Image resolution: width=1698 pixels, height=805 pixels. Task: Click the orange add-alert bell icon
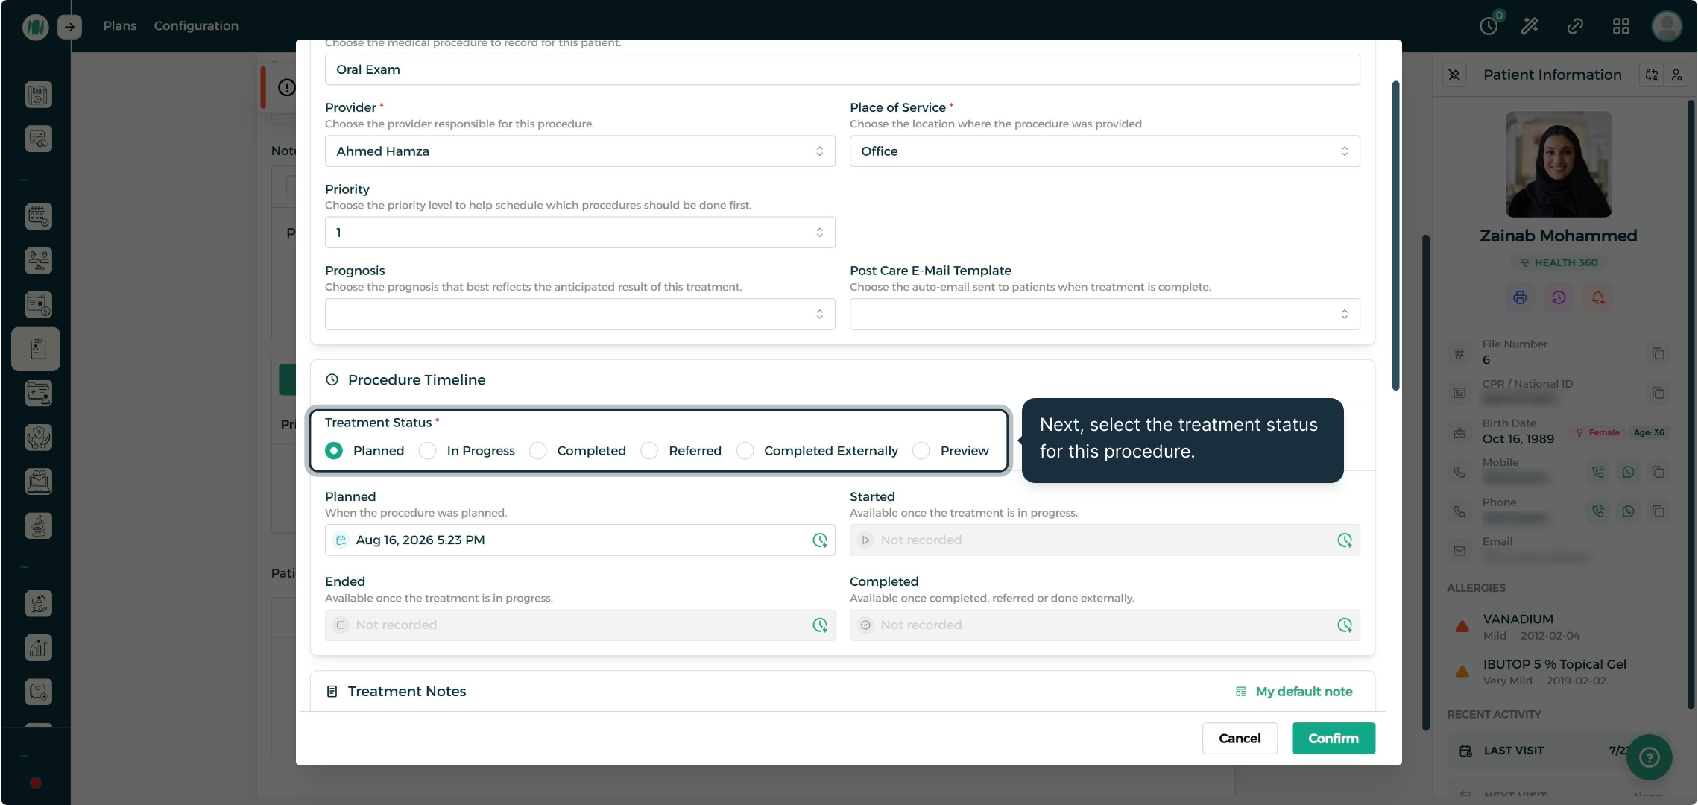(x=1598, y=297)
